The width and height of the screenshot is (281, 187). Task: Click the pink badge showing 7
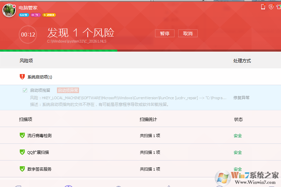click(36, 15)
